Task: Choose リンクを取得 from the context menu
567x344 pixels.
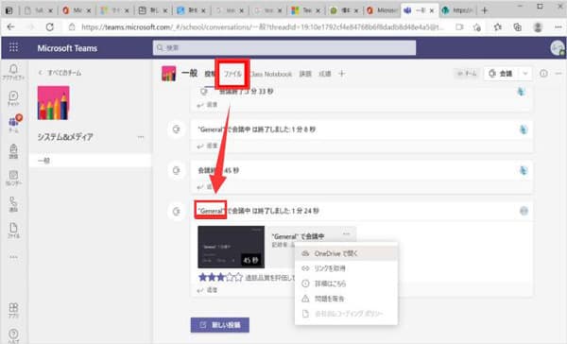Action: pos(346,268)
